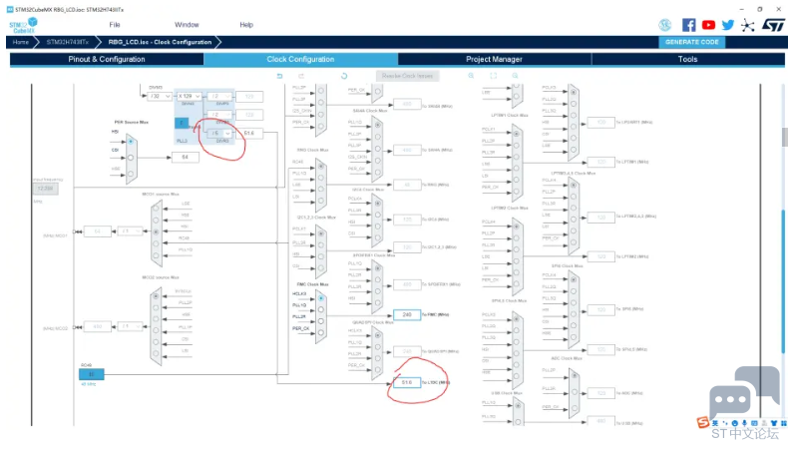Open the Twitter icon link
788x449 pixels.
click(728, 25)
